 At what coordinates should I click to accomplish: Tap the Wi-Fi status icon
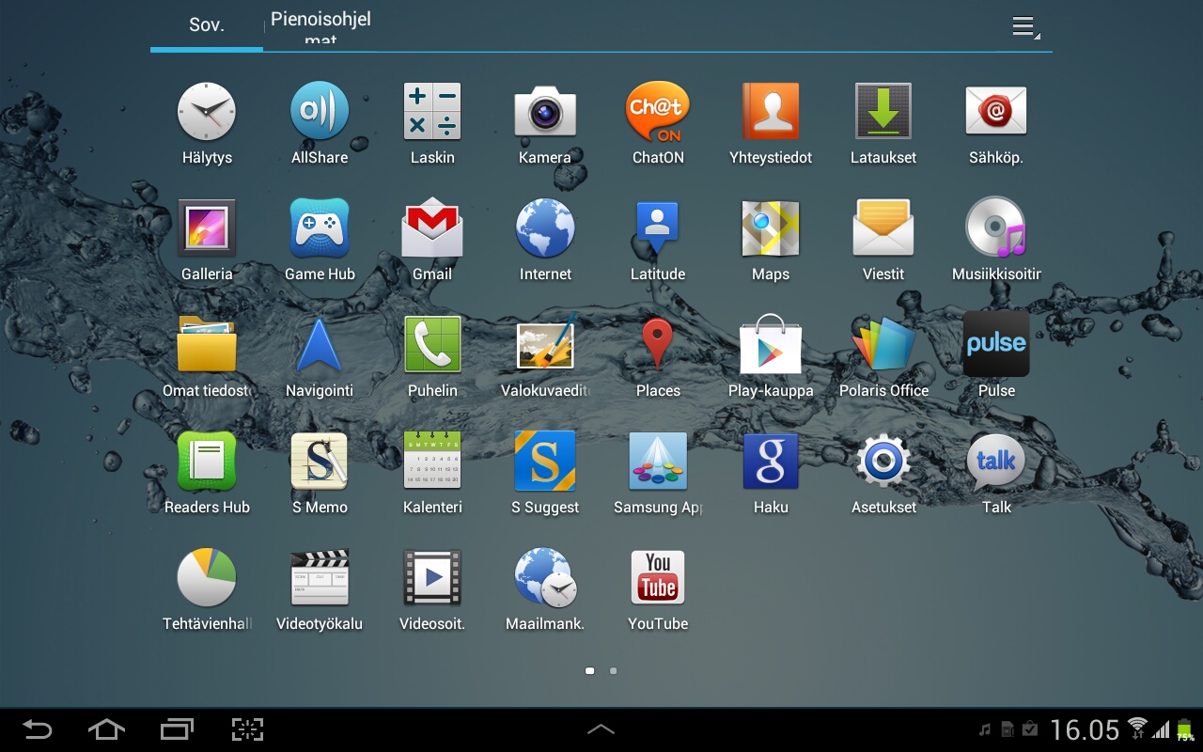[x=1137, y=728]
